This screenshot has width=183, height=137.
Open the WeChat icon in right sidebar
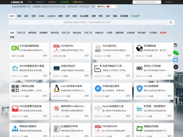[x=176, y=53]
